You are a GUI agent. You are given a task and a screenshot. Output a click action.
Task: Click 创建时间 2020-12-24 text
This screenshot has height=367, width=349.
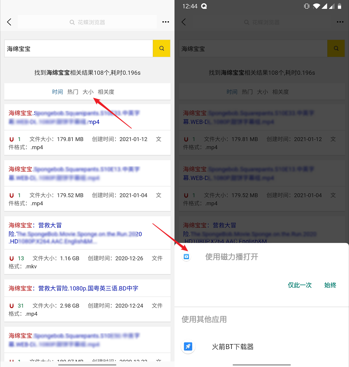(x=116, y=306)
